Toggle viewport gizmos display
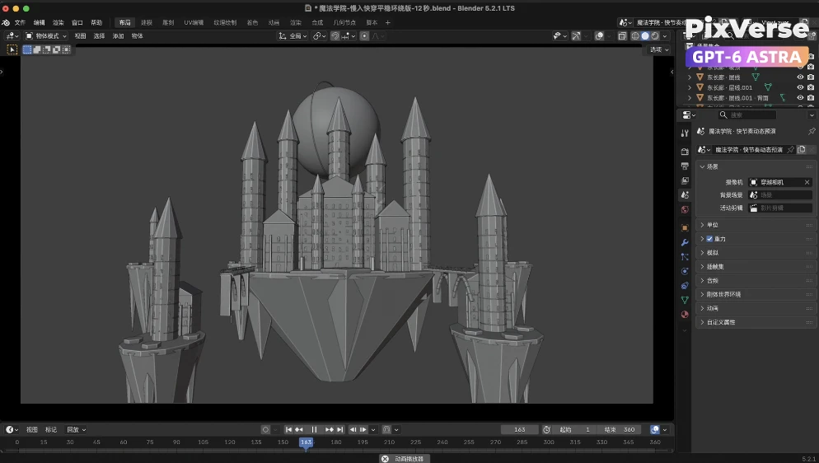The image size is (819, 463). click(576, 36)
